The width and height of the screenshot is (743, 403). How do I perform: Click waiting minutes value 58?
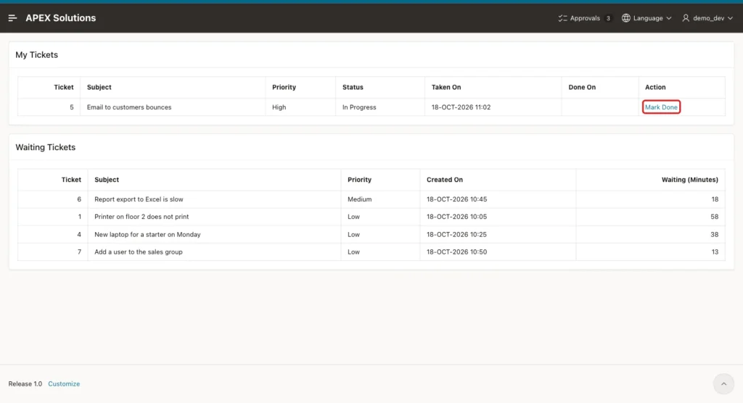714,217
